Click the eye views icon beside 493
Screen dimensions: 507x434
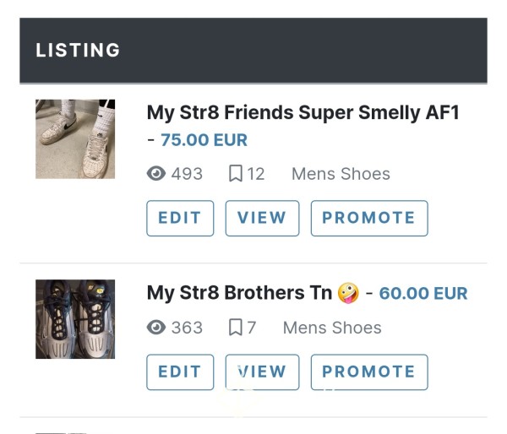(x=156, y=174)
